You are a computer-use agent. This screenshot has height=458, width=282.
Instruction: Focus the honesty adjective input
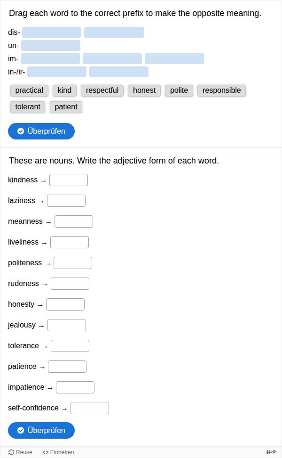click(65, 304)
